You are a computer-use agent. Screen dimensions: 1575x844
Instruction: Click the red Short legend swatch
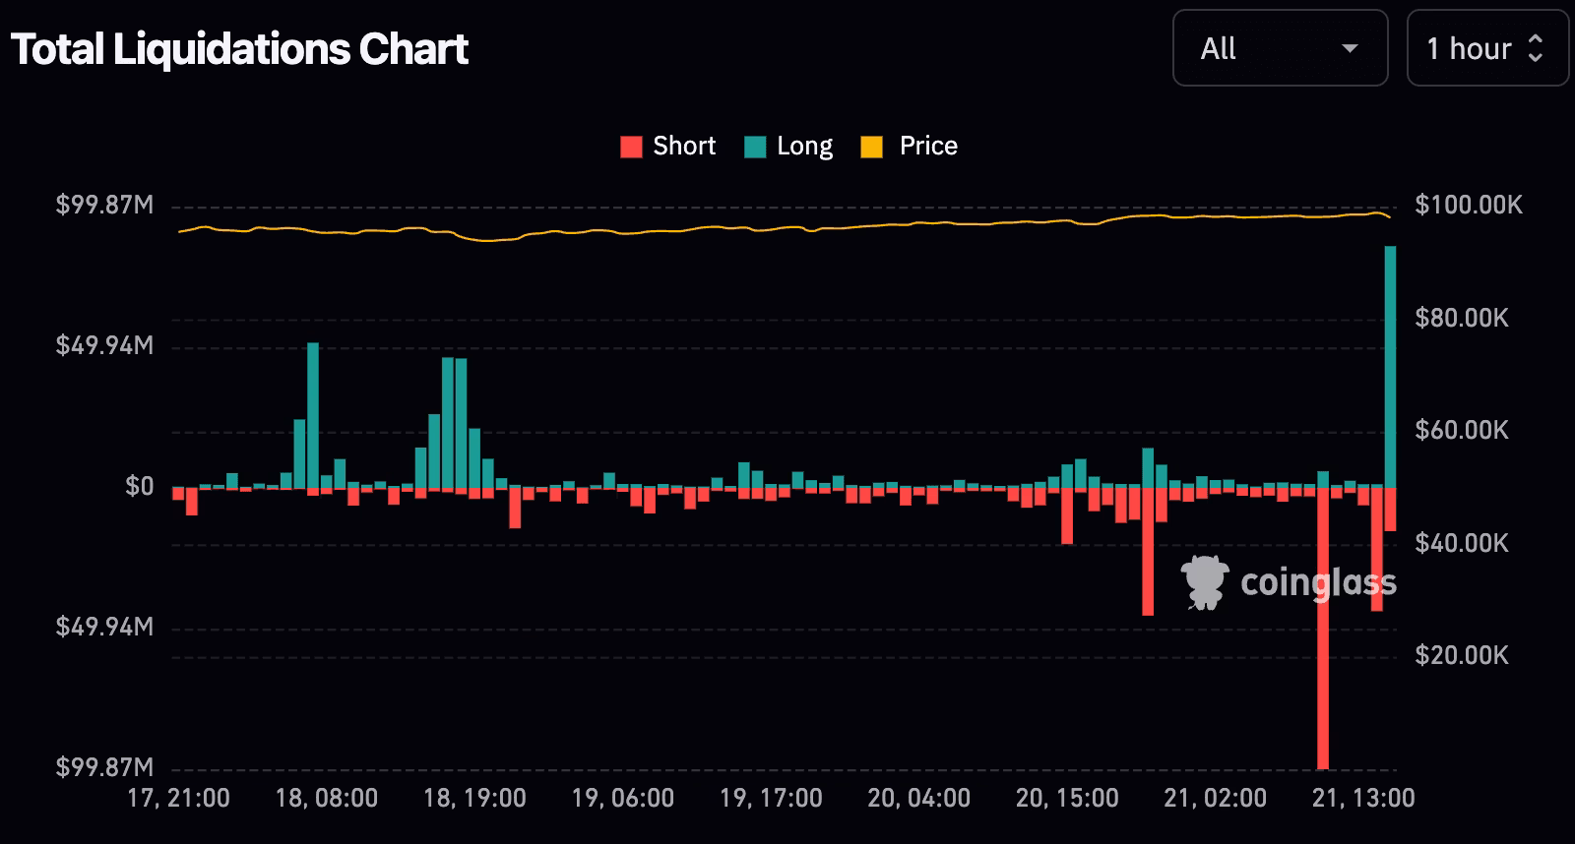point(631,147)
